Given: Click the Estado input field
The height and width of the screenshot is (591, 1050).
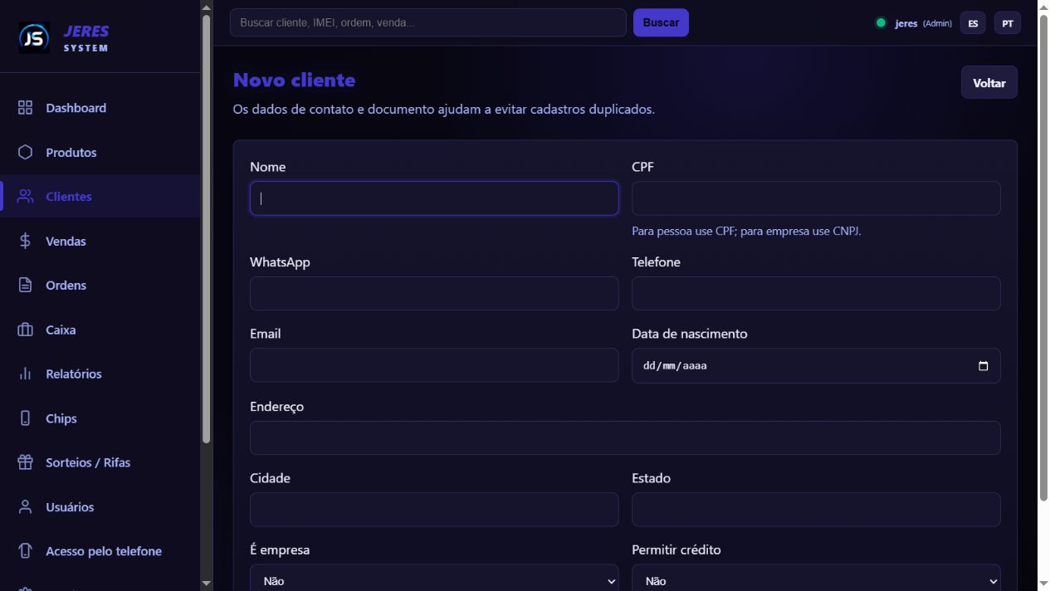Looking at the screenshot, I should [816, 510].
